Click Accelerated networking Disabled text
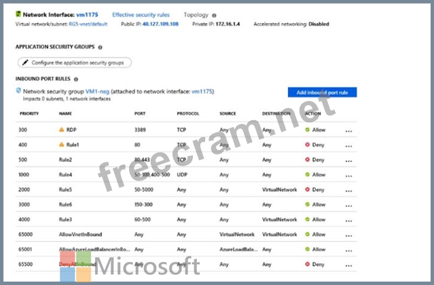This screenshot has height=285, width=434. [291, 24]
